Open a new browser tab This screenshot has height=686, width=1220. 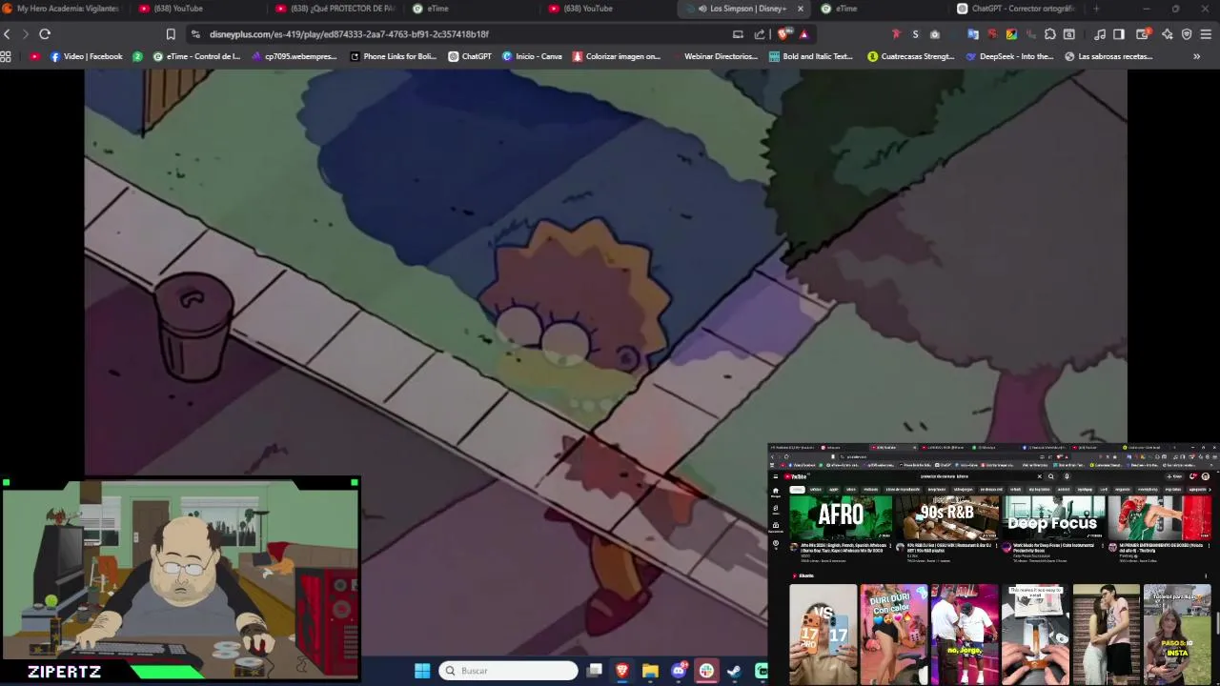[x=1096, y=9]
